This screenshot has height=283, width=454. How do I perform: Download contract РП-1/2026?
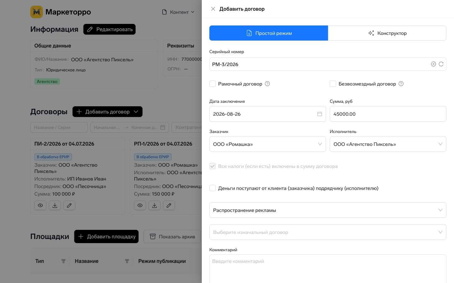click(x=154, y=205)
